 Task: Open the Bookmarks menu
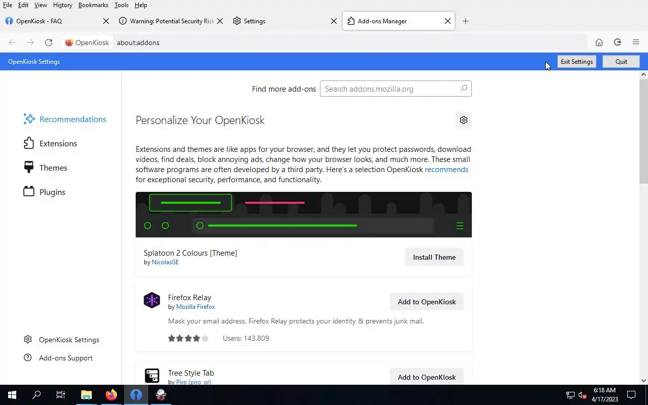click(x=93, y=5)
